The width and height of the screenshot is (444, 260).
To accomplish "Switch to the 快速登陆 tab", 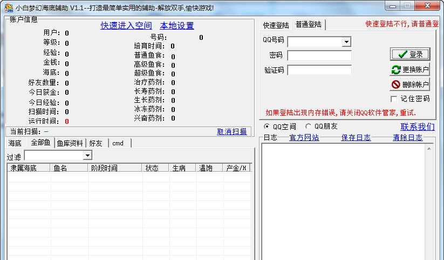I will click(x=276, y=25).
